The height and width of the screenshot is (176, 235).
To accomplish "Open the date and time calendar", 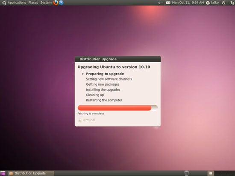I will [188, 3].
